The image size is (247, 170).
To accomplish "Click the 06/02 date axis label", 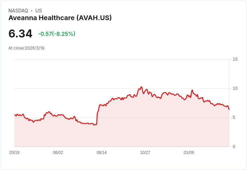I will [x=58, y=152].
